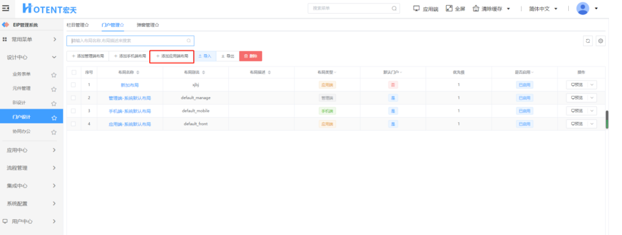Click the star icon next to 门户设计

(54, 117)
